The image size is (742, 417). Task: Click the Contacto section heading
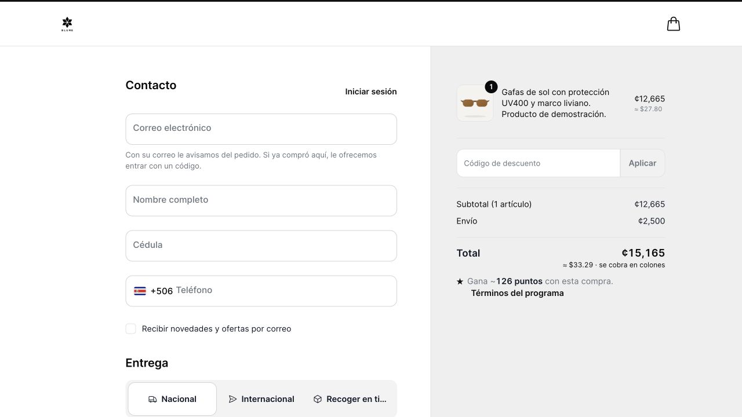[151, 85]
